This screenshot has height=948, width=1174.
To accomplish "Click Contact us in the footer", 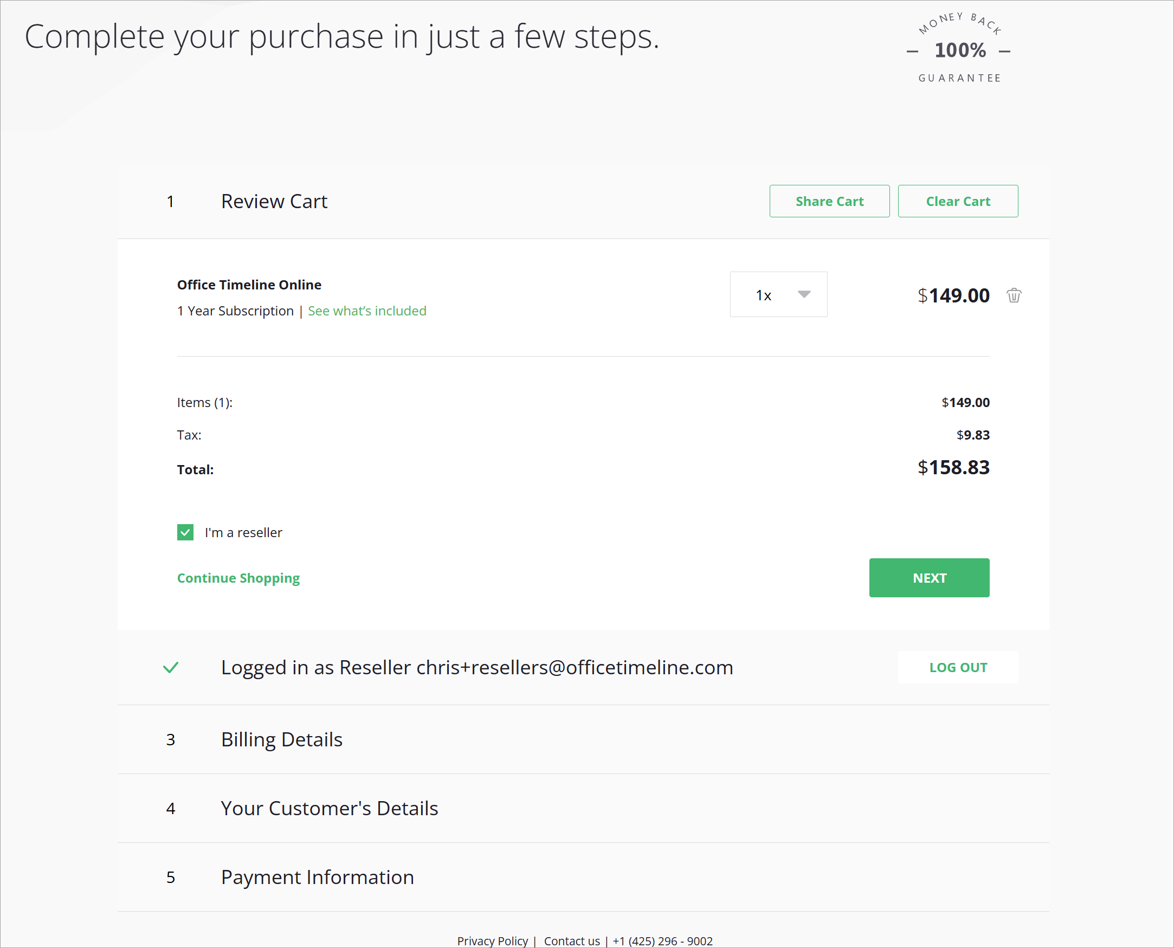I will point(572,940).
